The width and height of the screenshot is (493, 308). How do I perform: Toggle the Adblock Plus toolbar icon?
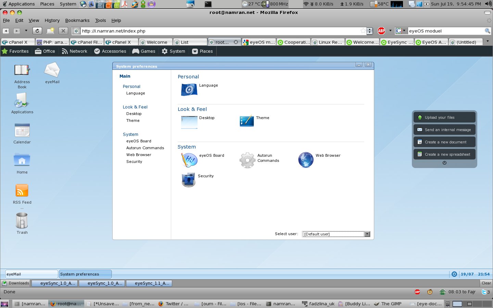tap(381, 31)
